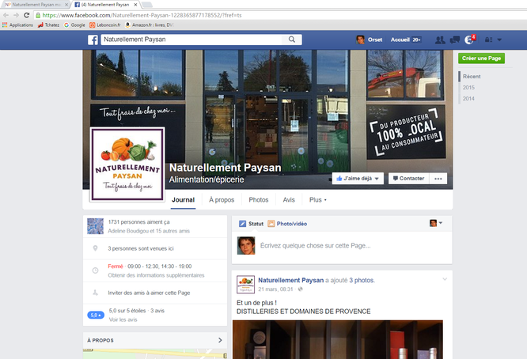Screen dimensions: 527x359
Task: Click the 21 mars, 08:31 post timestamp
Action: click(275, 289)
